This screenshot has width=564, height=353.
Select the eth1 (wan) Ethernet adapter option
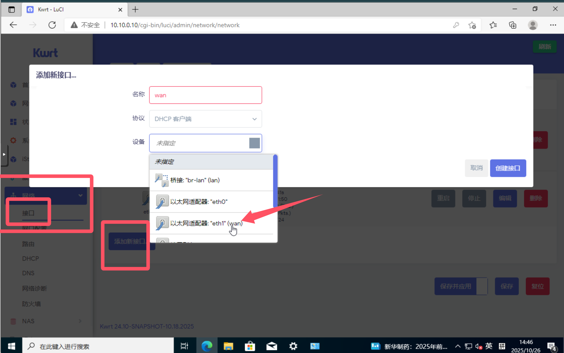206,223
